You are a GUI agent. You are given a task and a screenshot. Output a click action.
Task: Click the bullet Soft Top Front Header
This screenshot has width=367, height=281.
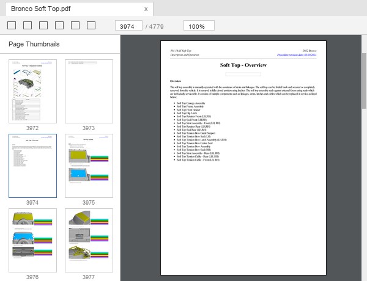188,109
